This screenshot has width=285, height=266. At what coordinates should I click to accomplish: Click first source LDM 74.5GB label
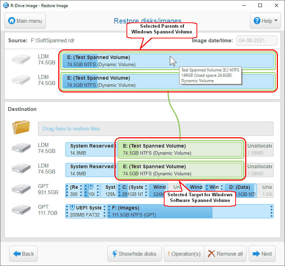click(x=47, y=59)
